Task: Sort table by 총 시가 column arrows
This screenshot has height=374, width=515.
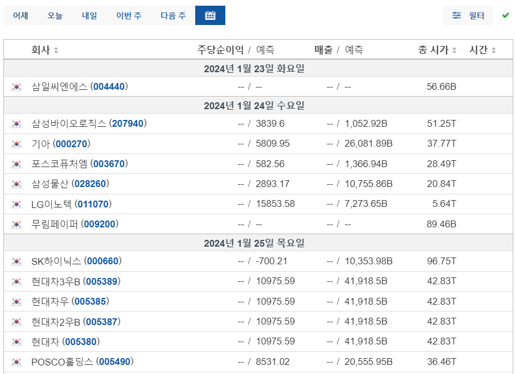Action: (454, 50)
